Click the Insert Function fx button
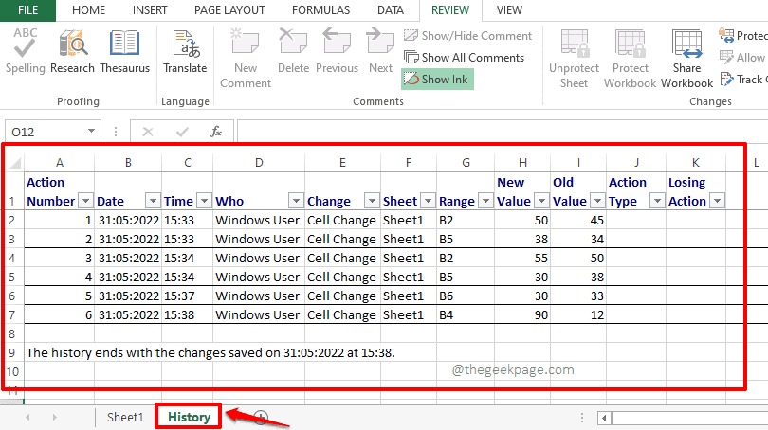768x430 pixels. click(x=216, y=132)
